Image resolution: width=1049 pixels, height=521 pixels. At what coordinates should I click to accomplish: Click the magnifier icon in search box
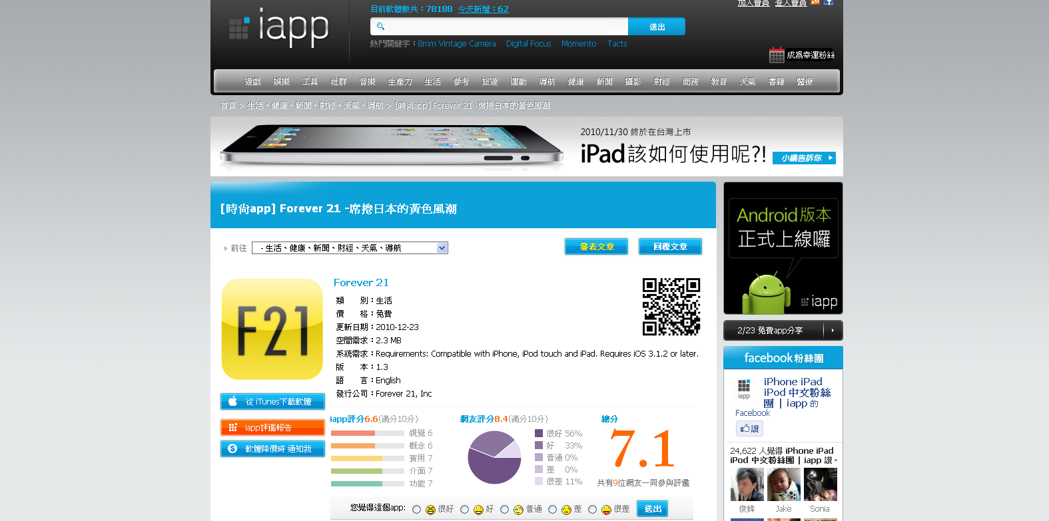pos(380,27)
